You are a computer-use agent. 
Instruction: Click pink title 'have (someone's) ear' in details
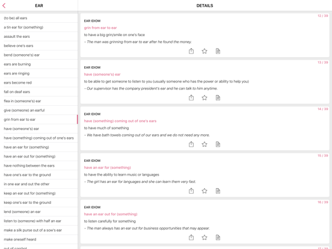(x=102, y=75)
